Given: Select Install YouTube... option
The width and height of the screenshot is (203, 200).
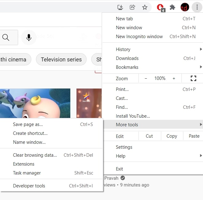Looking at the screenshot, I should [x=153, y=116].
